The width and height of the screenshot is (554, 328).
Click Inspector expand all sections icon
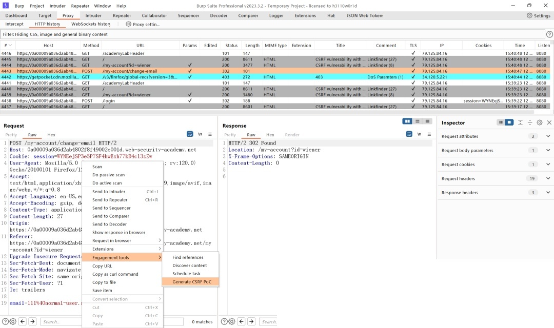[x=520, y=122]
